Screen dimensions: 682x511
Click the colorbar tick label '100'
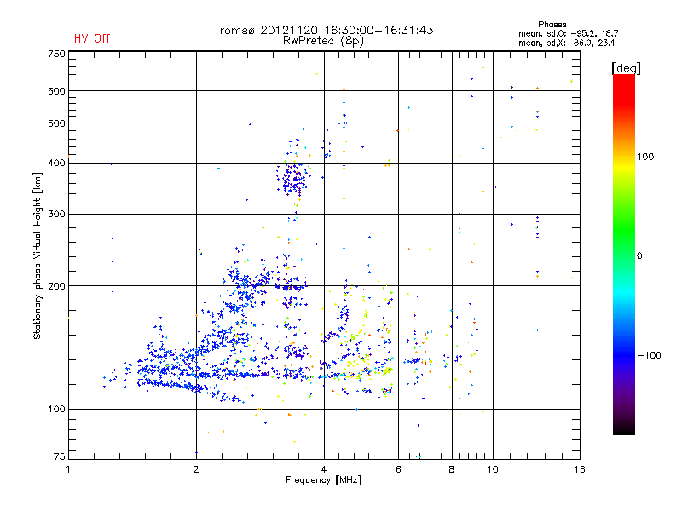click(645, 157)
